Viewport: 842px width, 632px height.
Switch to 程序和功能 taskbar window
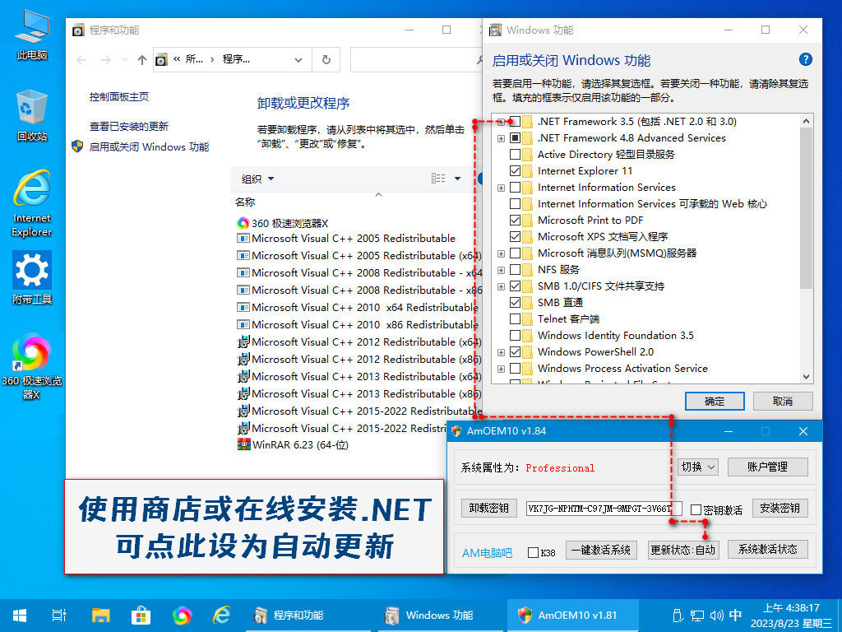308,616
